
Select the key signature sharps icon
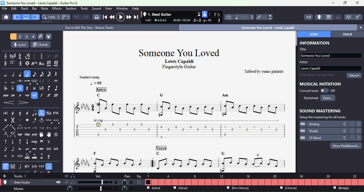[13, 56]
